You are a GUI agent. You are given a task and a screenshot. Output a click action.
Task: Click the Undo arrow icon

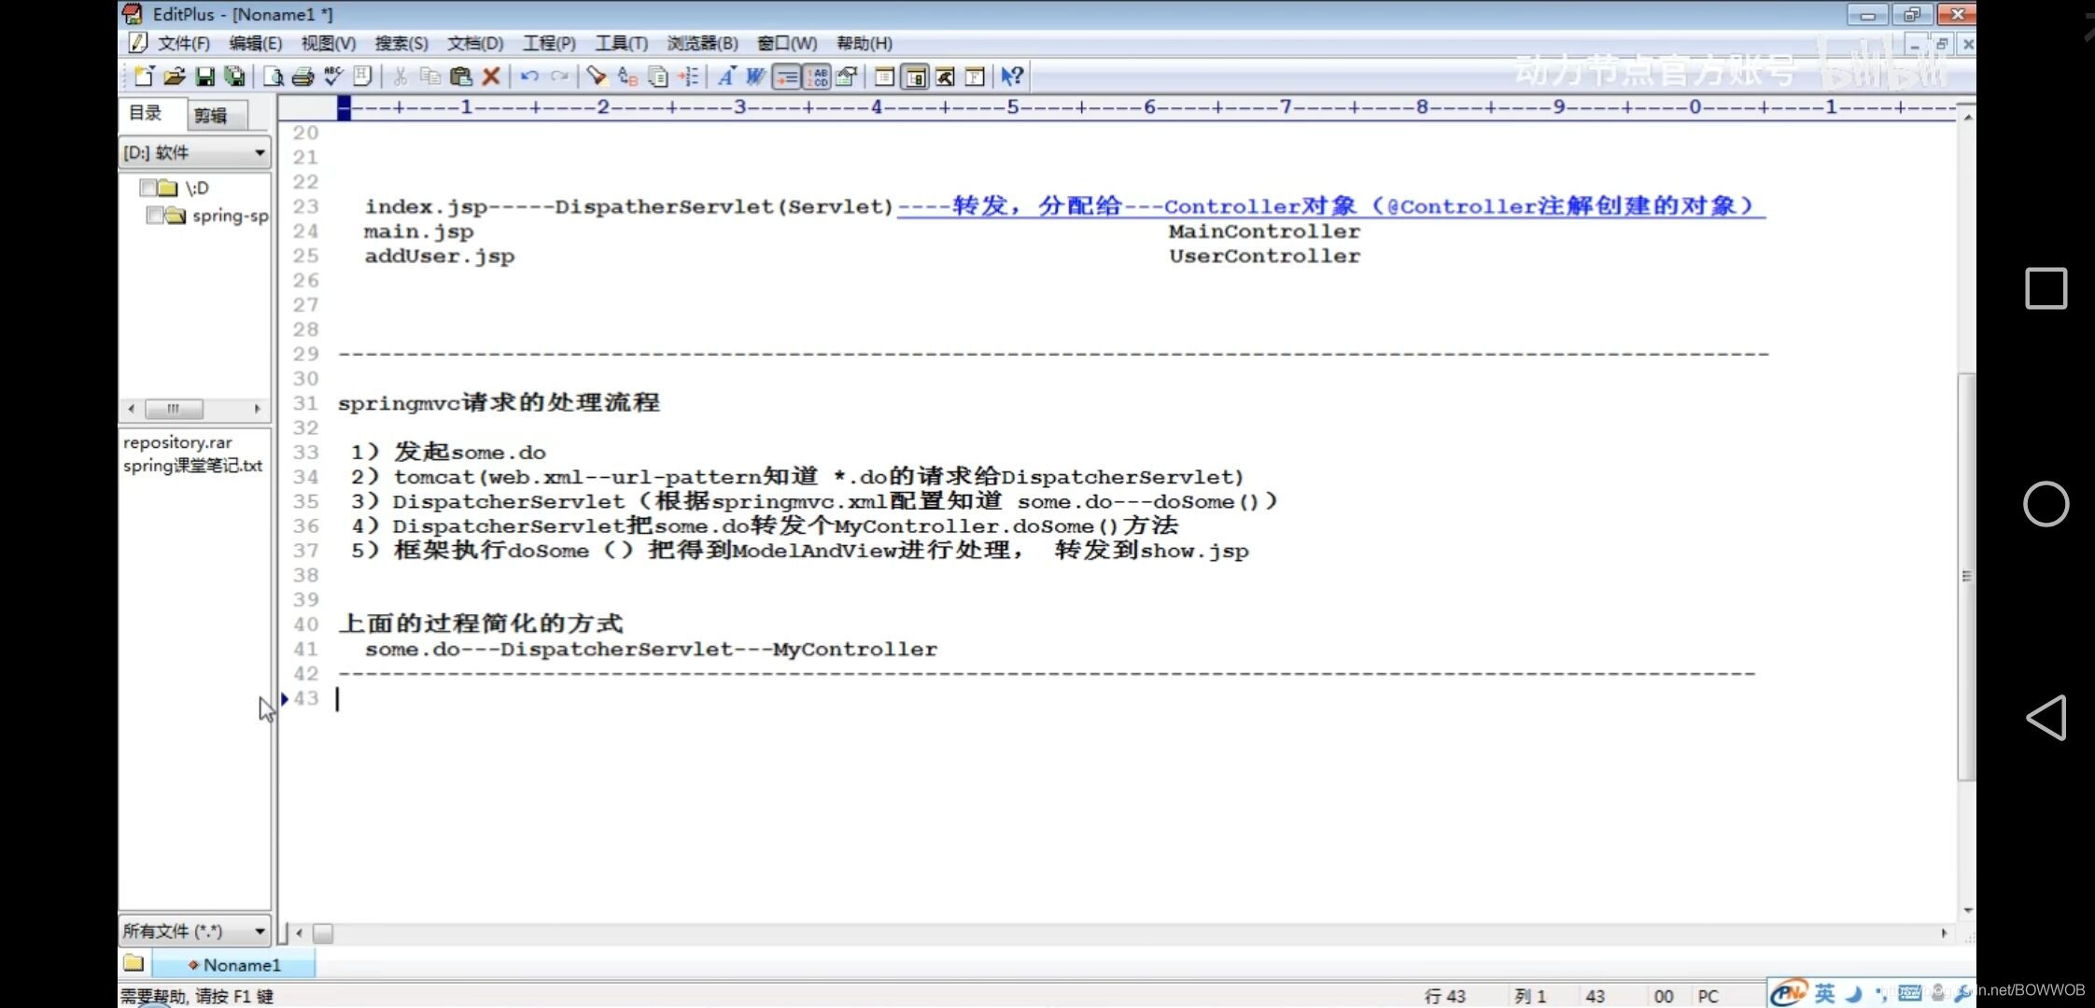(x=529, y=77)
